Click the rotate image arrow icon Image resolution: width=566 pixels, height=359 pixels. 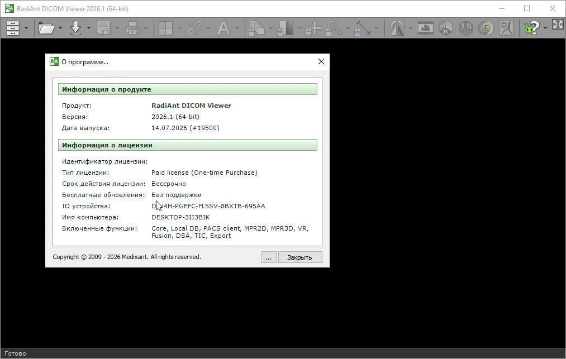coord(397,28)
